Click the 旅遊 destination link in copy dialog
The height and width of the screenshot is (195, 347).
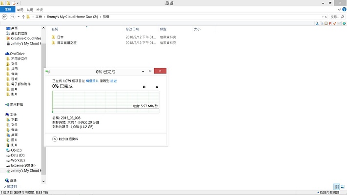(x=114, y=81)
